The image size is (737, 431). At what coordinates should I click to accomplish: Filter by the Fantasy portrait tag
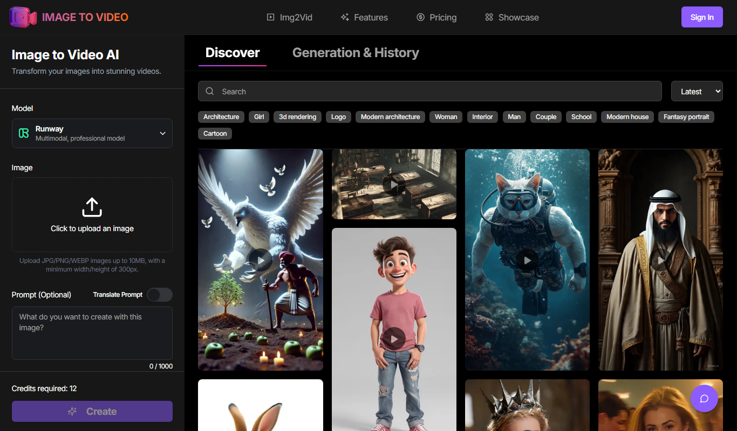[686, 117]
